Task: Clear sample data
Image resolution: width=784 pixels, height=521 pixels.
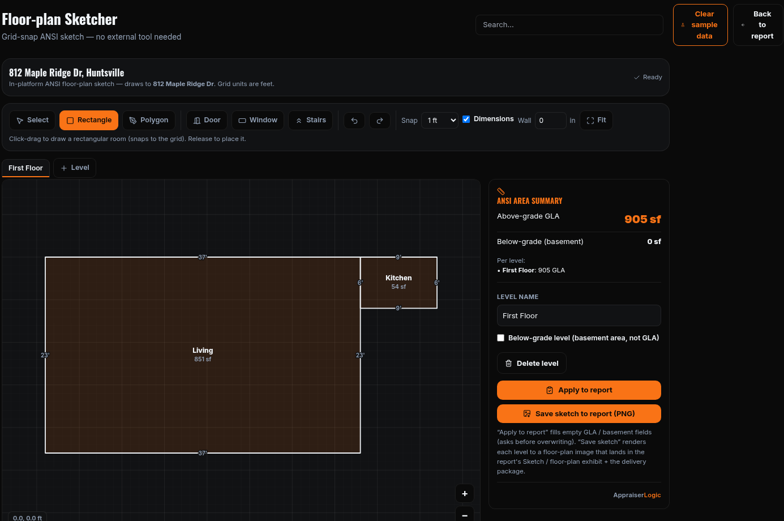Action: (x=700, y=25)
